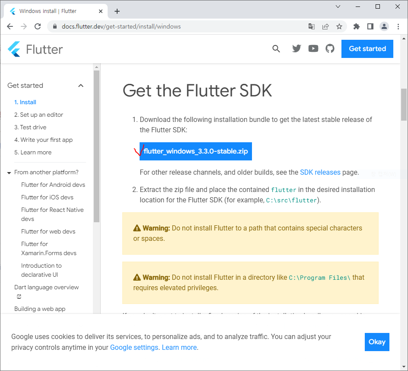The height and width of the screenshot is (371, 408).
Task: Open Chrome's side panel icon
Action: (370, 26)
